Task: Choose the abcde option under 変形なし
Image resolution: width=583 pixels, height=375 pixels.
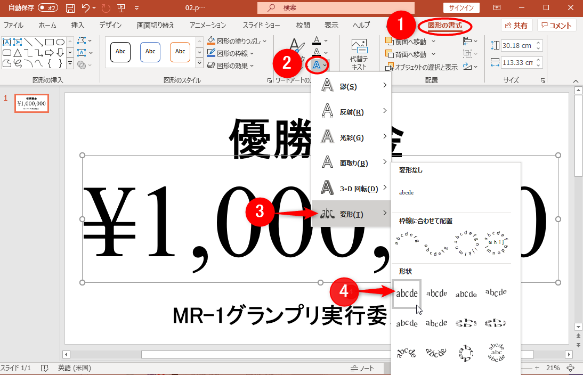Action: (407, 192)
